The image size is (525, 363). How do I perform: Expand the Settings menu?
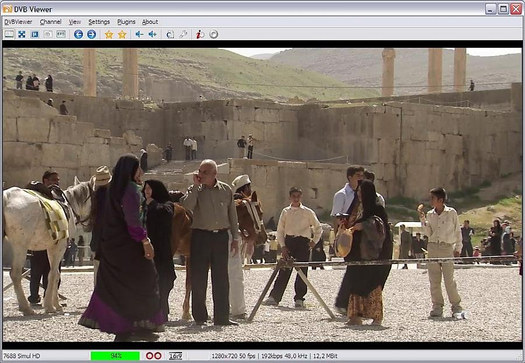[99, 22]
